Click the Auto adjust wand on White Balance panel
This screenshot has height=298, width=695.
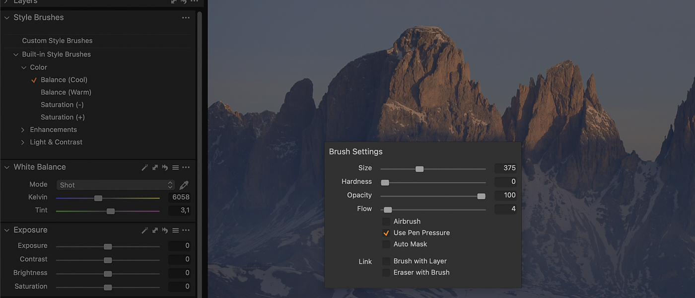(144, 167)
